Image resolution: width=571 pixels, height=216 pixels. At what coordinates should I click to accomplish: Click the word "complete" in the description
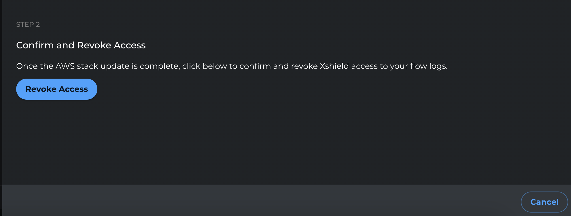[x=160, y=66]
